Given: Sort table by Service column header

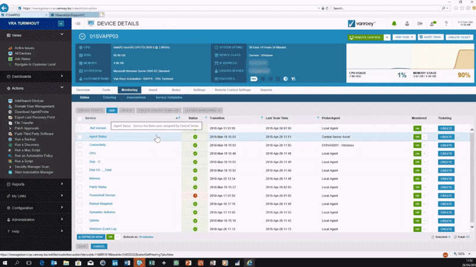Looking at the screenshot, I should (90, 118).
